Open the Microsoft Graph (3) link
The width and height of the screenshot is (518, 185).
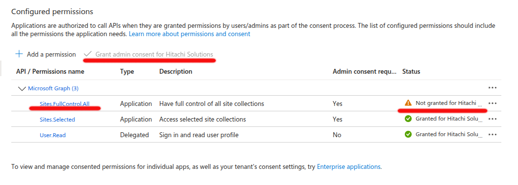click(53, 88)
